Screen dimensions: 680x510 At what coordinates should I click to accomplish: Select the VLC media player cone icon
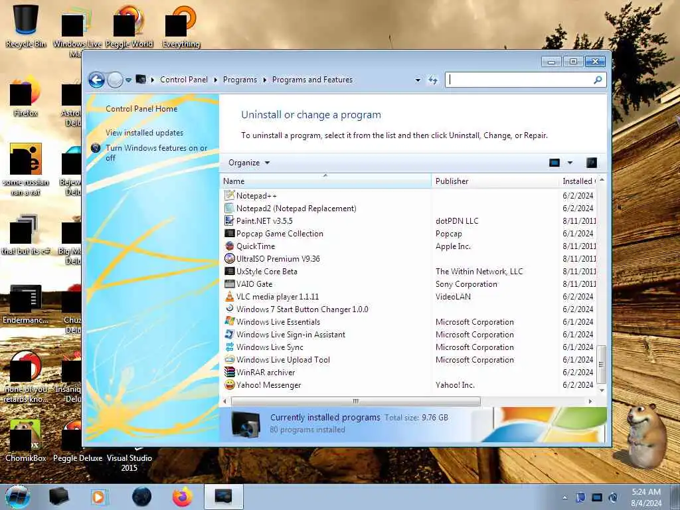coord(229,296)
